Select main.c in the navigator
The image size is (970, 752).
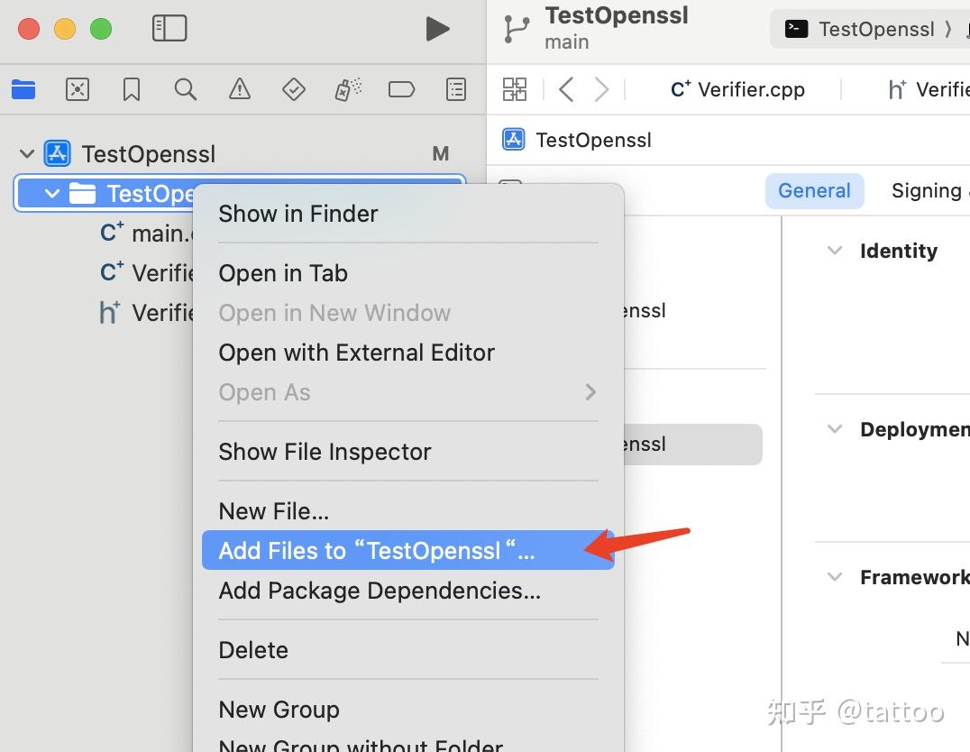click(x=155, y=233)
